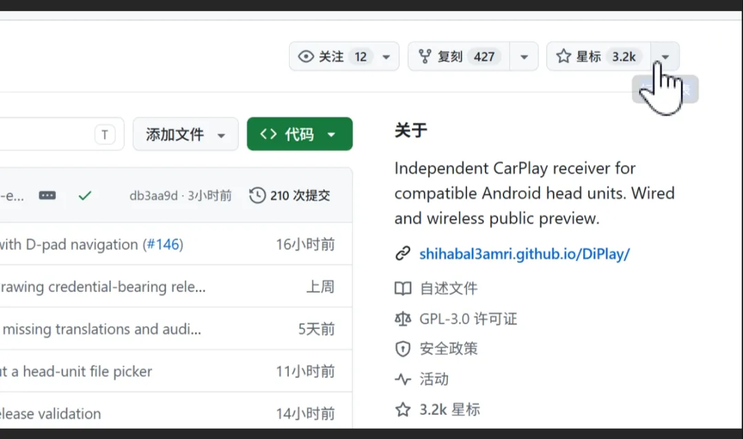The image size is (743, 439).
Task: Open the star lists dropdown arrow
Action: [665, 57]
